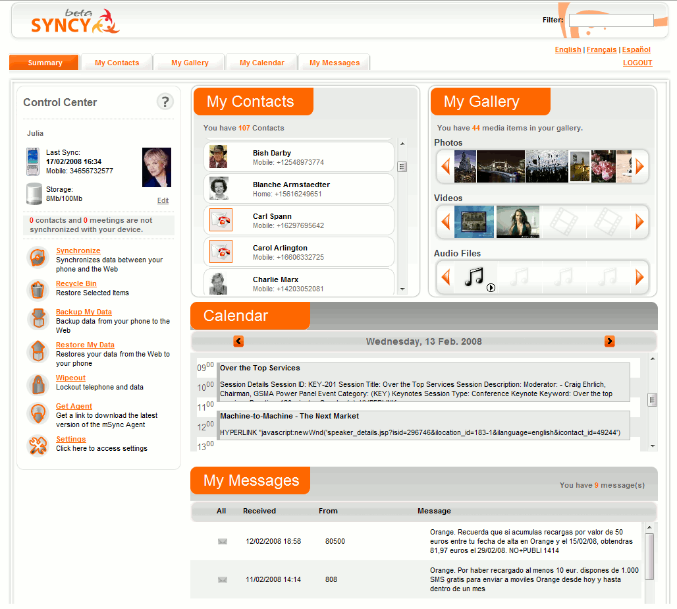Click the Get Agent icon

(x=38, y=414)
